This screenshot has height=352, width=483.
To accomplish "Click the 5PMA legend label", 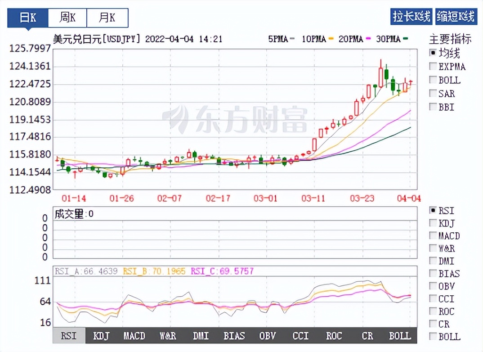I will tap(278, 39).
